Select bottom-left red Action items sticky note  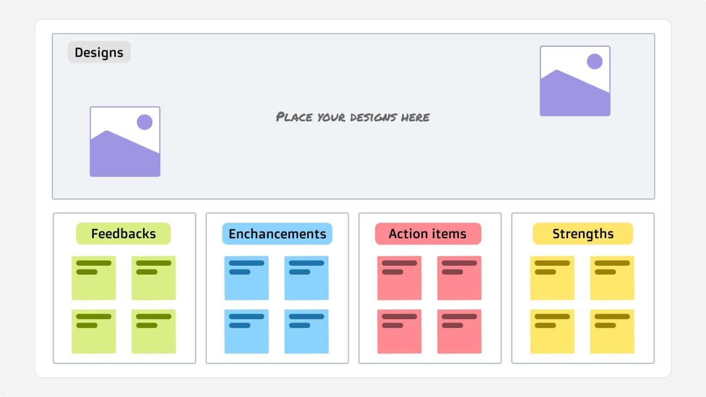(x=399, y=331)
